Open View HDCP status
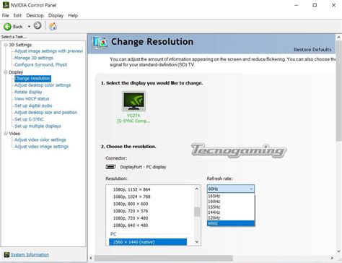The width and height of the screenshot is (342, 263). pyautogui.click(x=32, y=99)
